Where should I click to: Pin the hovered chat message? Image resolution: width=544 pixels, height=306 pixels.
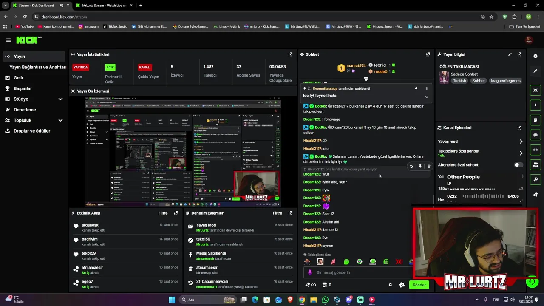pyautogui.click(x=420, y=167)
